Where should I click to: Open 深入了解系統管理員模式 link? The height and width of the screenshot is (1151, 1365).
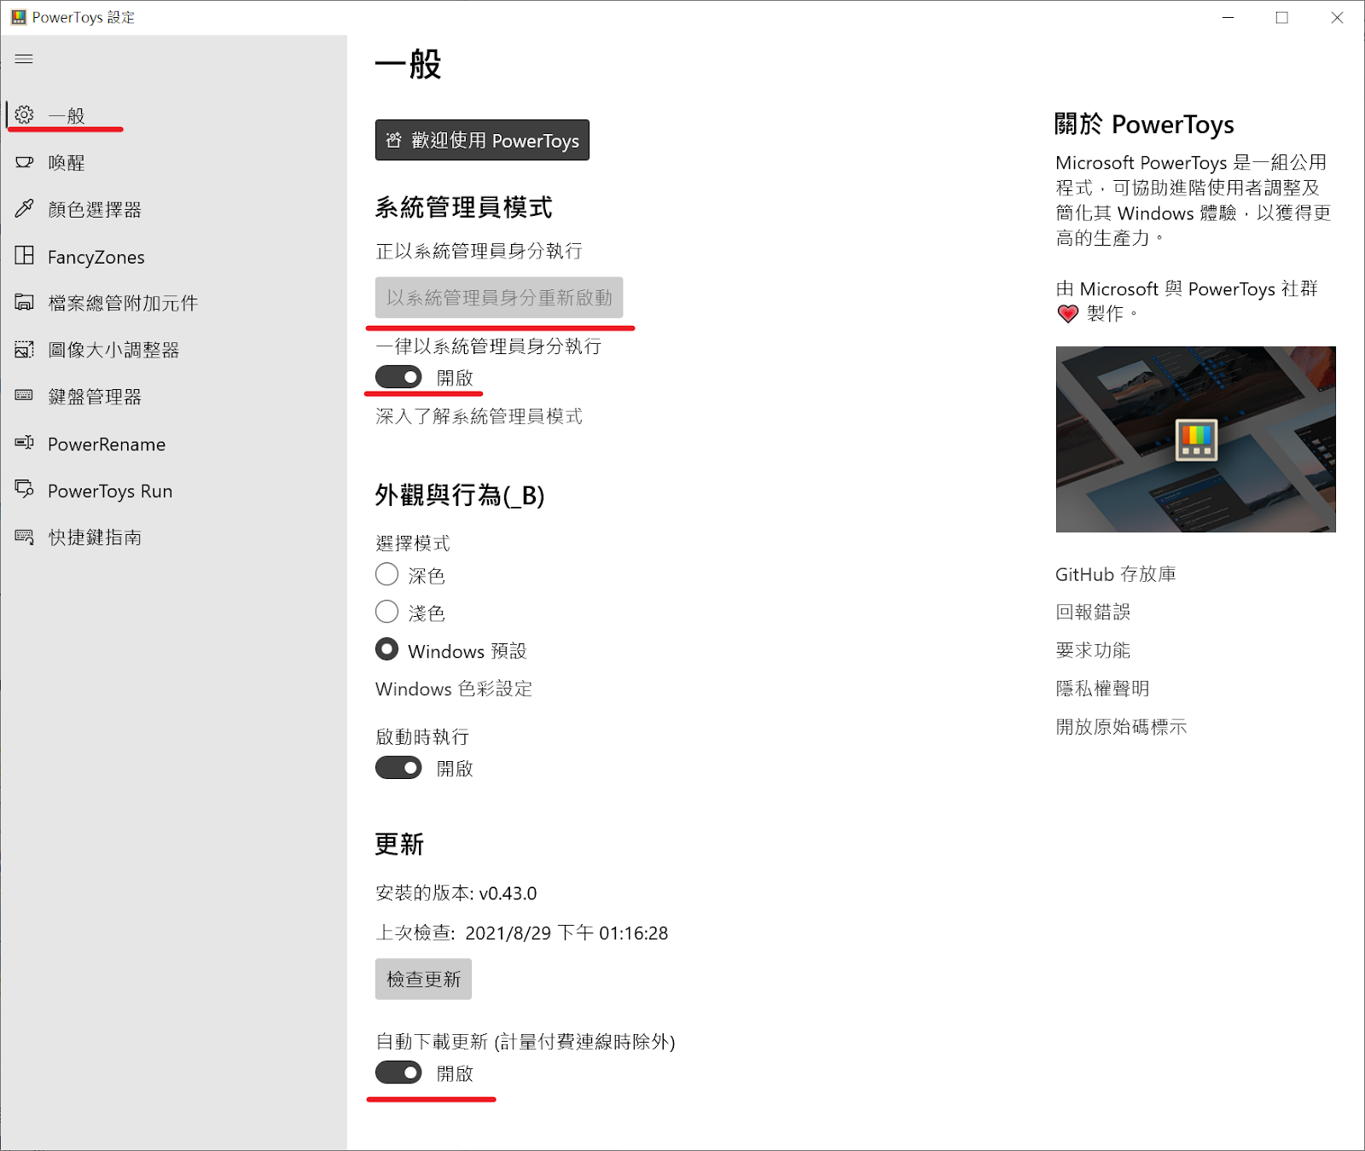(479, 416)
